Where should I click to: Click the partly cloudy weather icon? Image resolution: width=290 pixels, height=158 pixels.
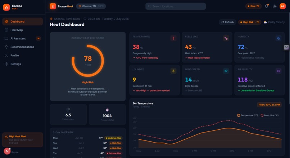point(265,22)
